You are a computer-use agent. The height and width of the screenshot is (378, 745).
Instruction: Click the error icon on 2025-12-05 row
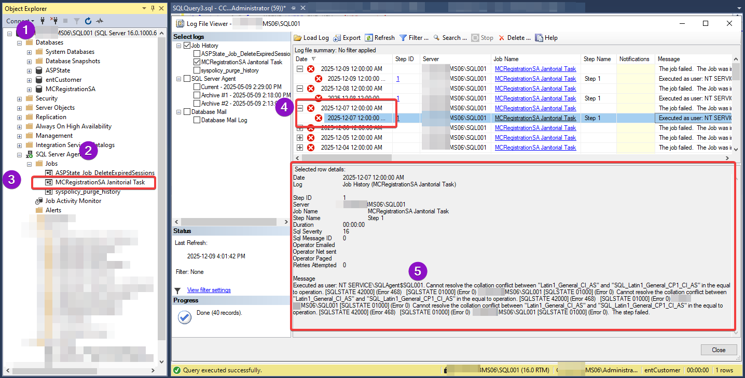point(311,138)
